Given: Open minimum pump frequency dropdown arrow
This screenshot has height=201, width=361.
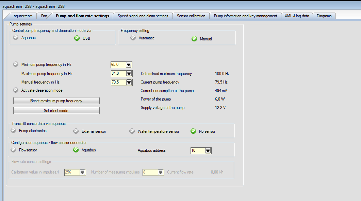Looking at the screenshot, I should (x=129, y=65).
